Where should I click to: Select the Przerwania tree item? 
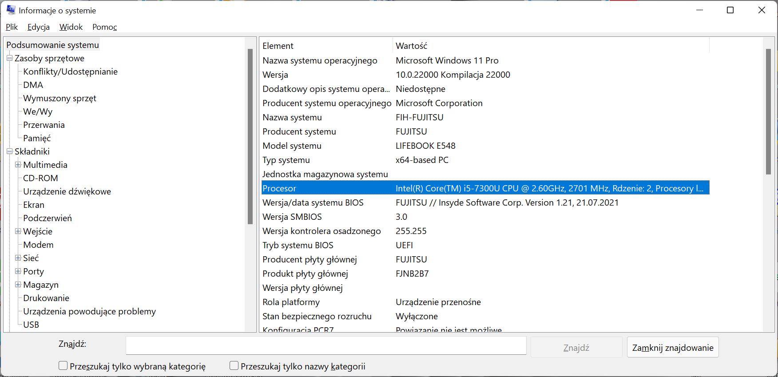point(44,125)
